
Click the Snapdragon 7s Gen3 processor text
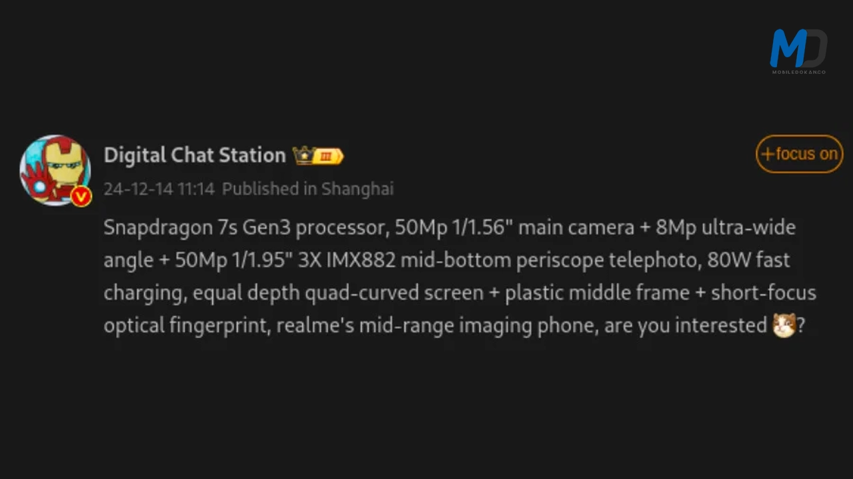pyautogui.click(x=245, y=228)
